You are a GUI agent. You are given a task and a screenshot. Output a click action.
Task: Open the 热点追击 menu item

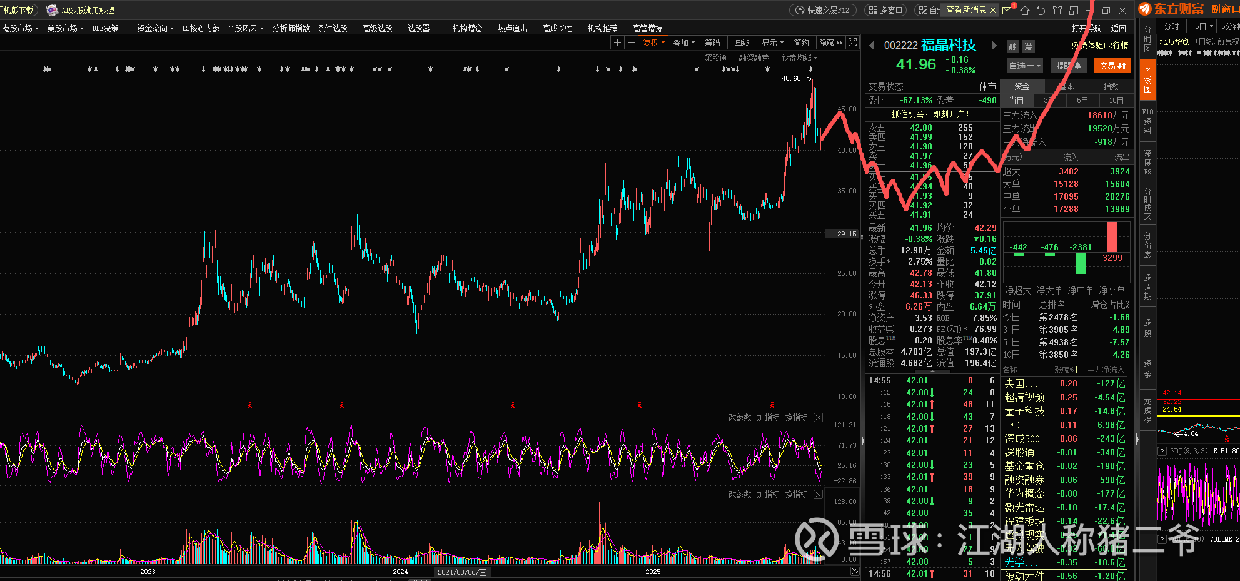coord(512,28)
